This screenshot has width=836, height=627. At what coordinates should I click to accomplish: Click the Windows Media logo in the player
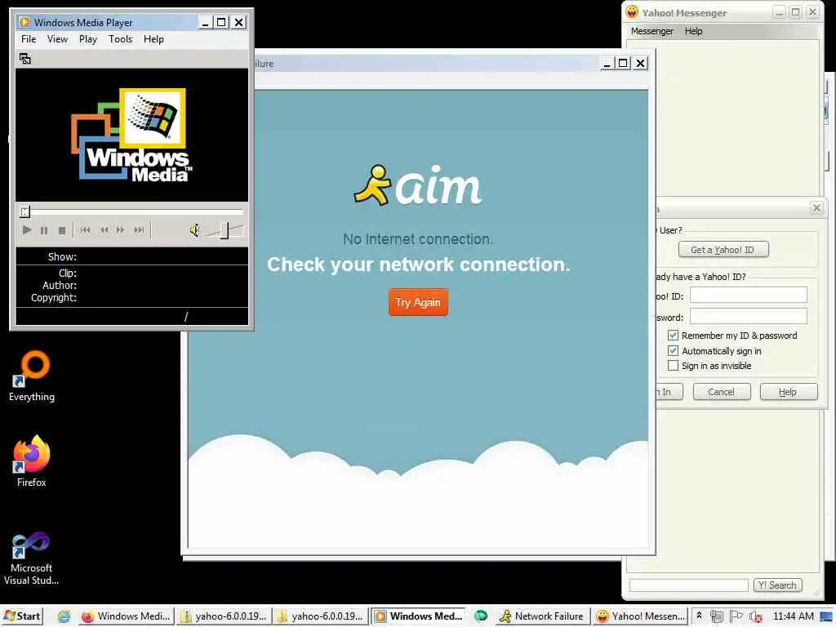tap(131, 136)
